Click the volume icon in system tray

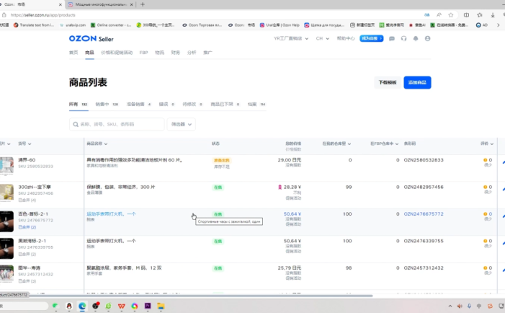pyautogui.click(x=460, y=306)
